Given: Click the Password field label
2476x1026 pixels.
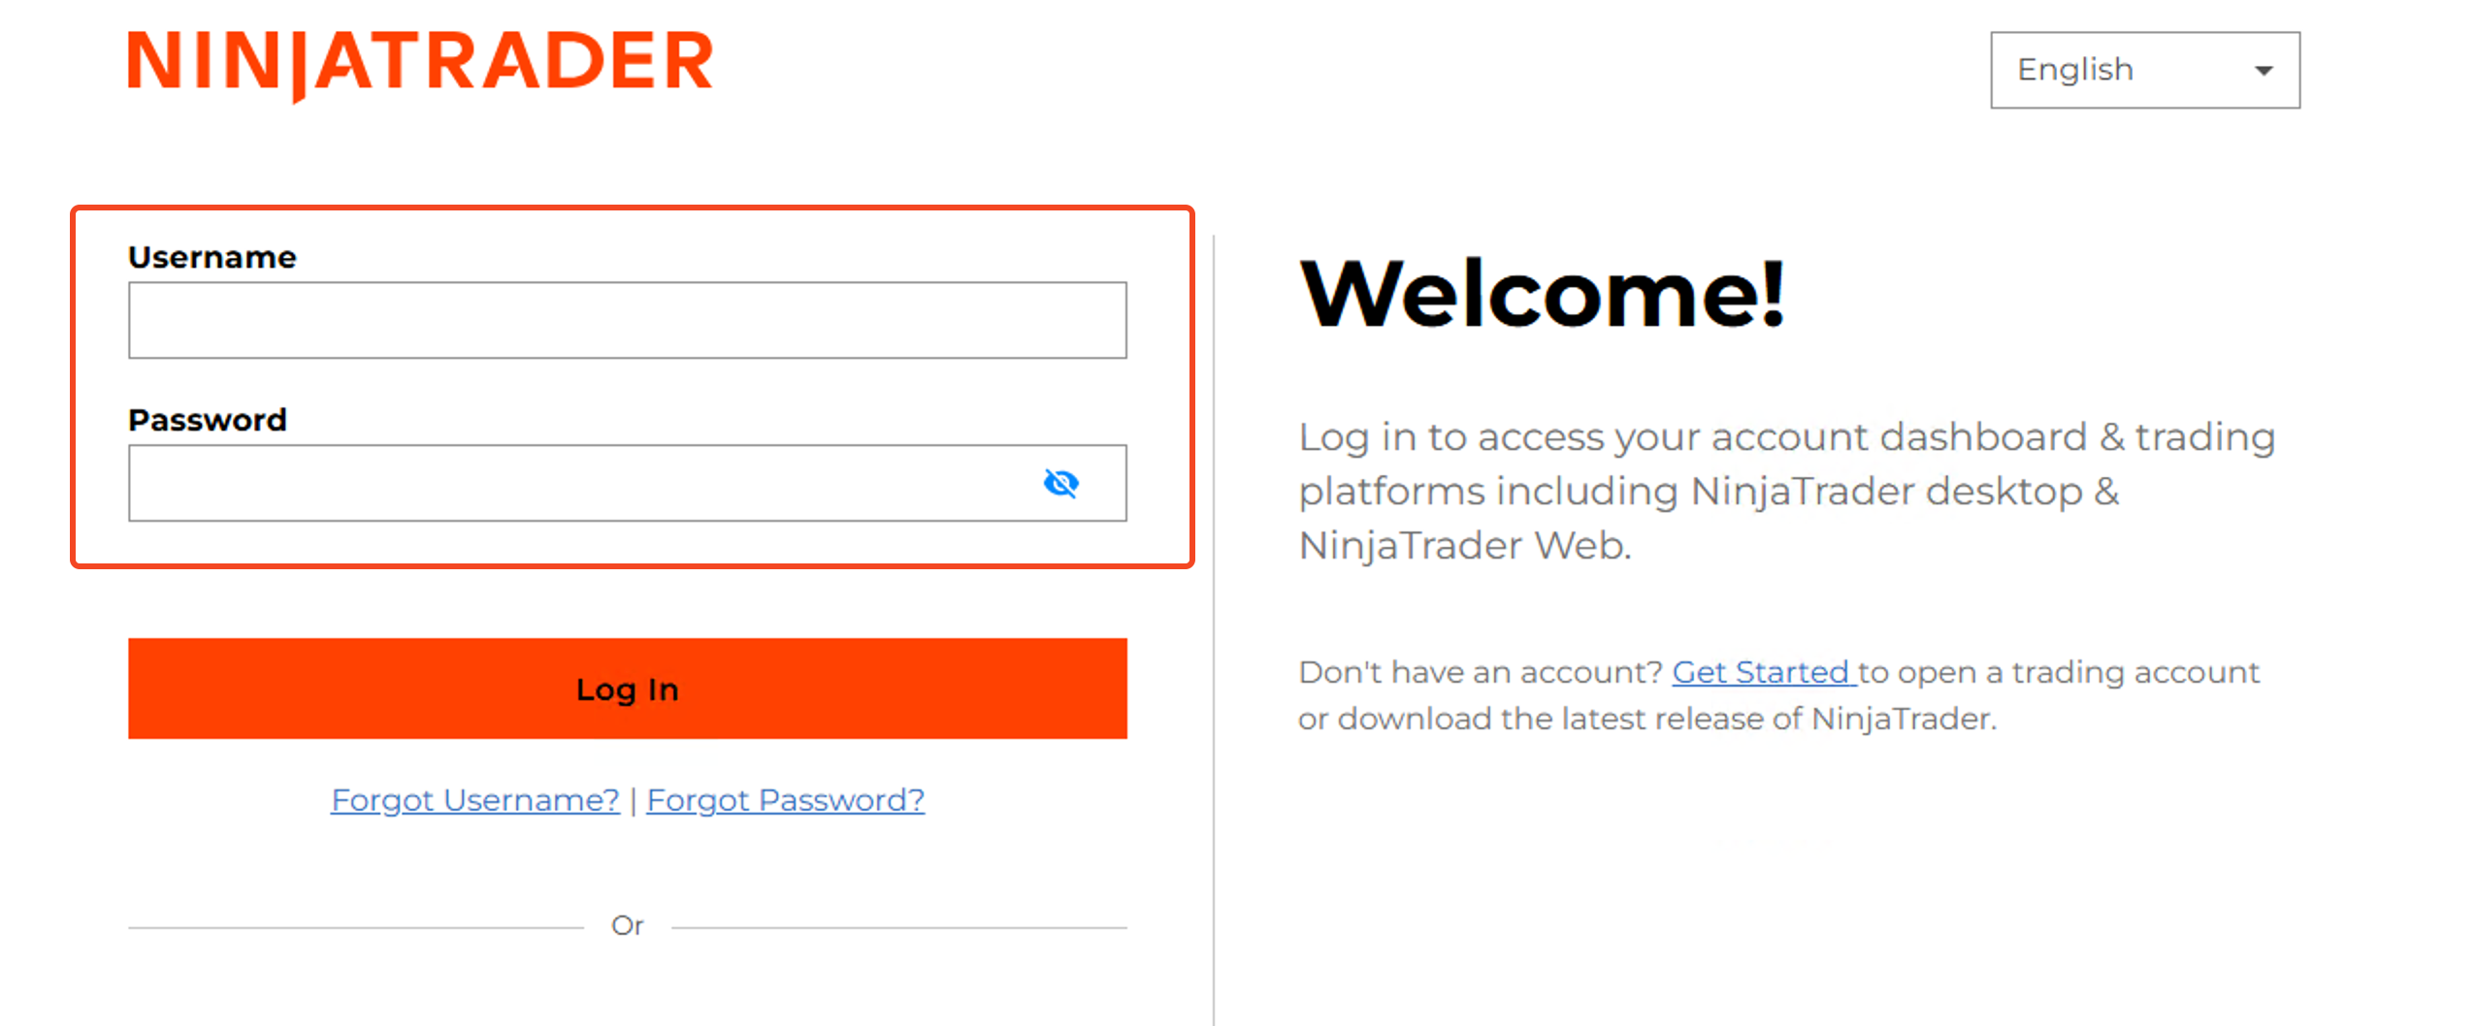Looking at the screenshot, I should click(207, 420).
